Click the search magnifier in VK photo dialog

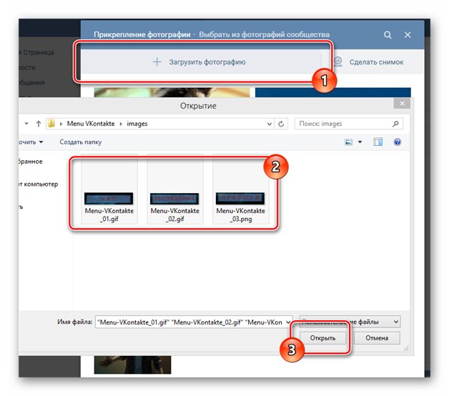[388, 35]
